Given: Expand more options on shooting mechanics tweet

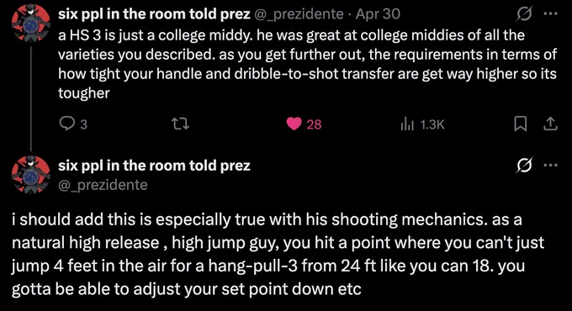Looking at the screenshot, I should pos(550,165).
